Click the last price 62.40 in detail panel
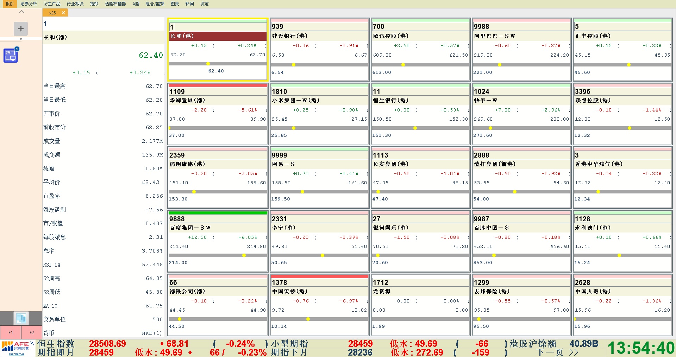This screenshot has height=357, width=676. (151, 55)
